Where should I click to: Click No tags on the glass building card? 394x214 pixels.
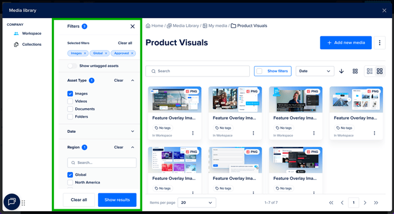(x=344, y=128)
